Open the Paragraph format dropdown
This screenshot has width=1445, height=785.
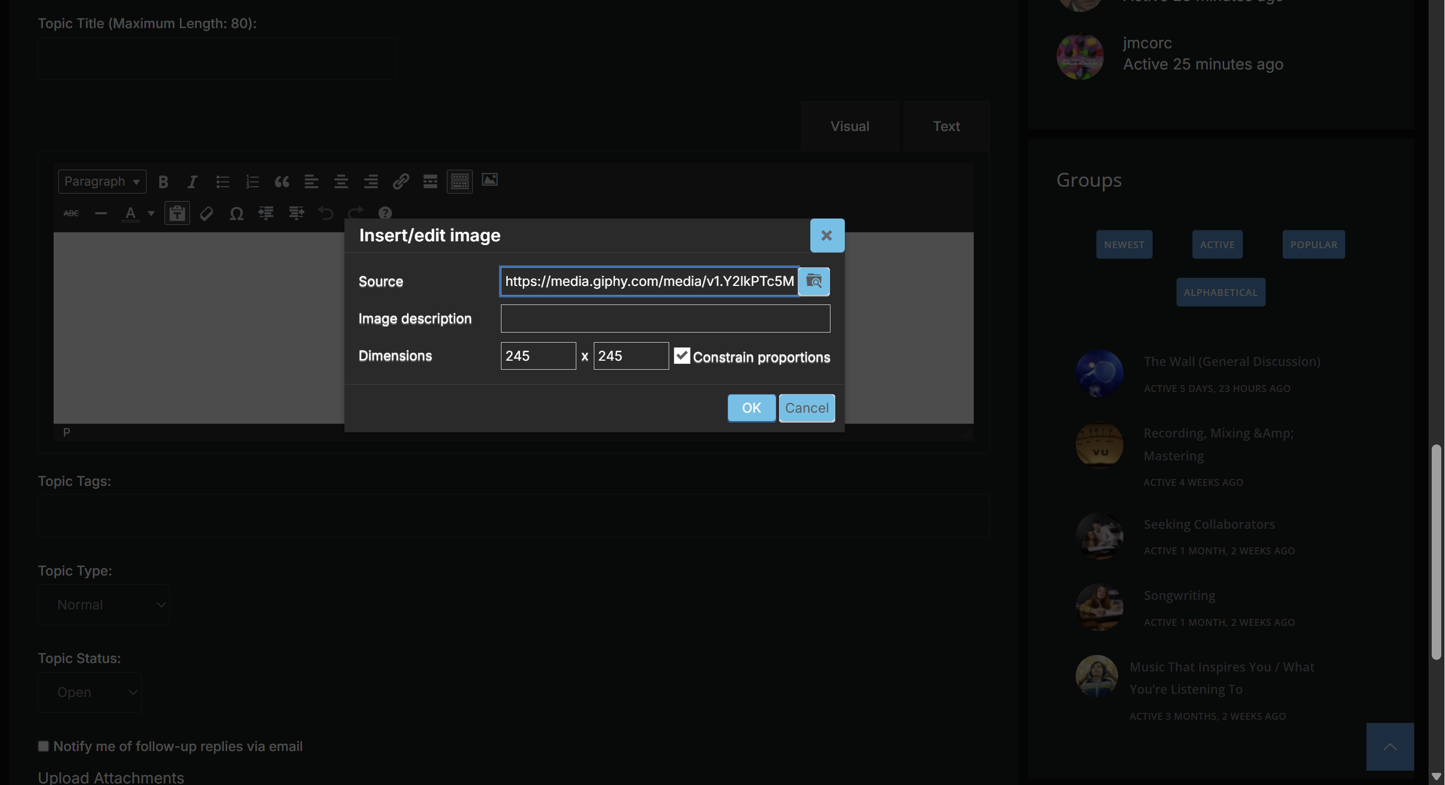102,182
